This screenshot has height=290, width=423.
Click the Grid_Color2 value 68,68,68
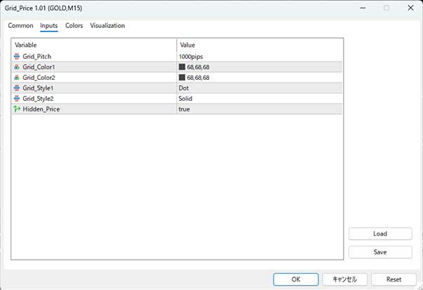pos(198,78)
